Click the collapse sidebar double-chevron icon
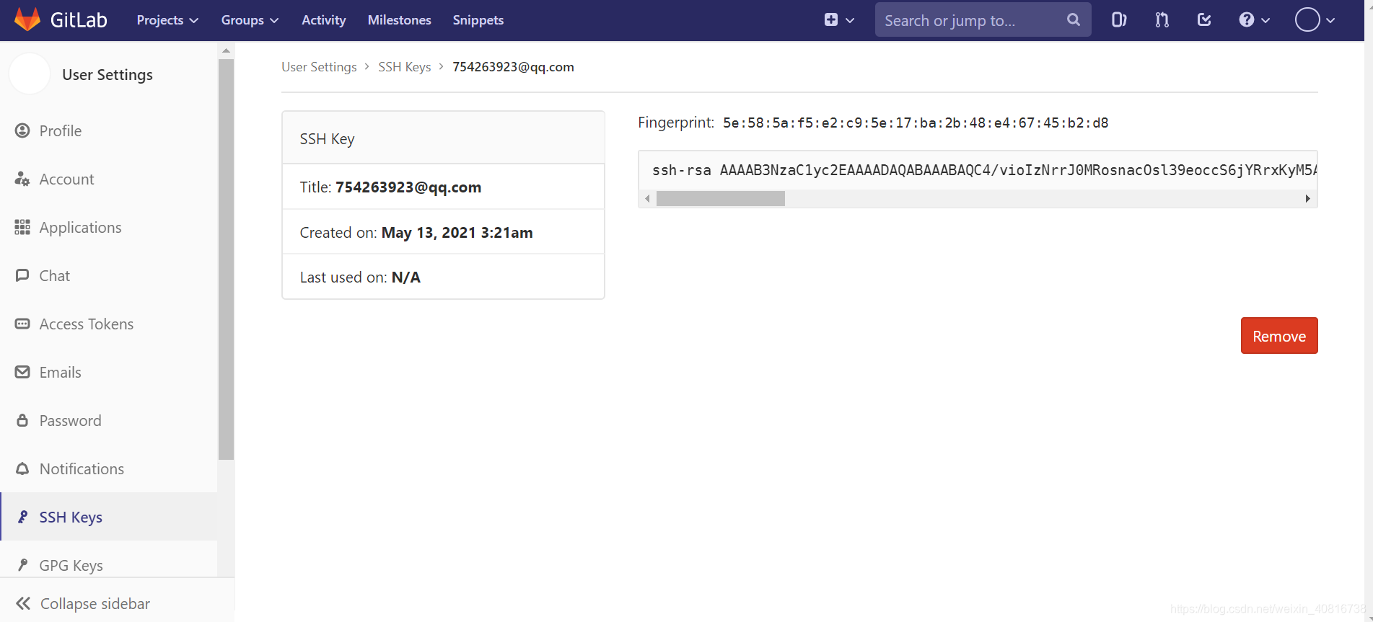This screenshot has height=622, width=1373. point(23,603)
